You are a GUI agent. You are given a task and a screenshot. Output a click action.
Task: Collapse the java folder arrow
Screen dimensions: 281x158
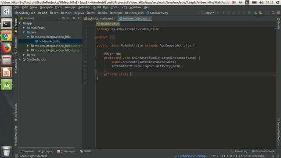[24, 32]
